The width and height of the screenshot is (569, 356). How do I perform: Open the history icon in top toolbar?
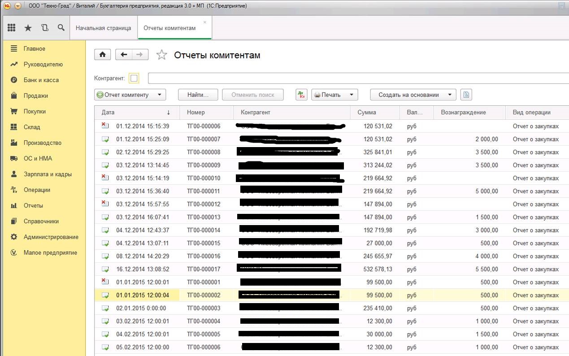pyautogui.click(x=44, y=28)
